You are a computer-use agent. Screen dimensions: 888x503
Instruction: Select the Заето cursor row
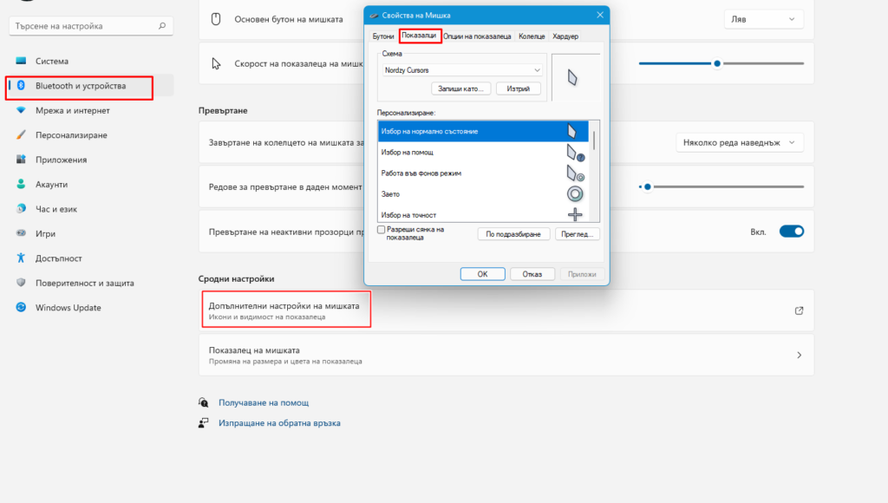pos(483,194)
